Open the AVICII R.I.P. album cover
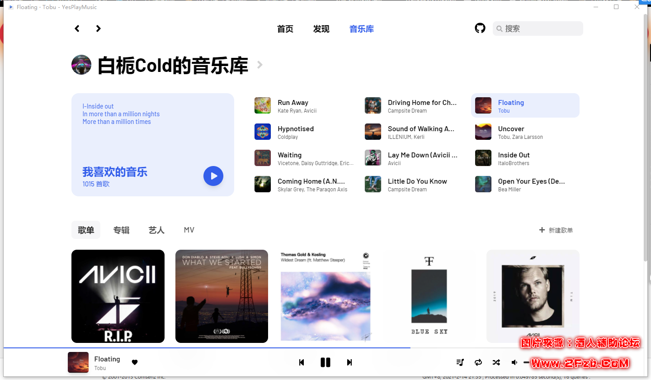The width and height of the screenshot is (651, 380). [x=118, y=296]
